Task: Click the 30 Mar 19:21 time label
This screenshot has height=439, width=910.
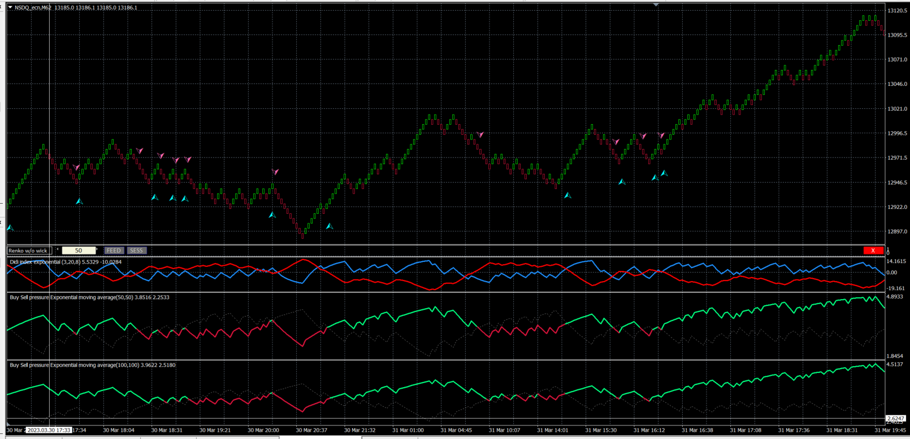Action: point(215,430)
